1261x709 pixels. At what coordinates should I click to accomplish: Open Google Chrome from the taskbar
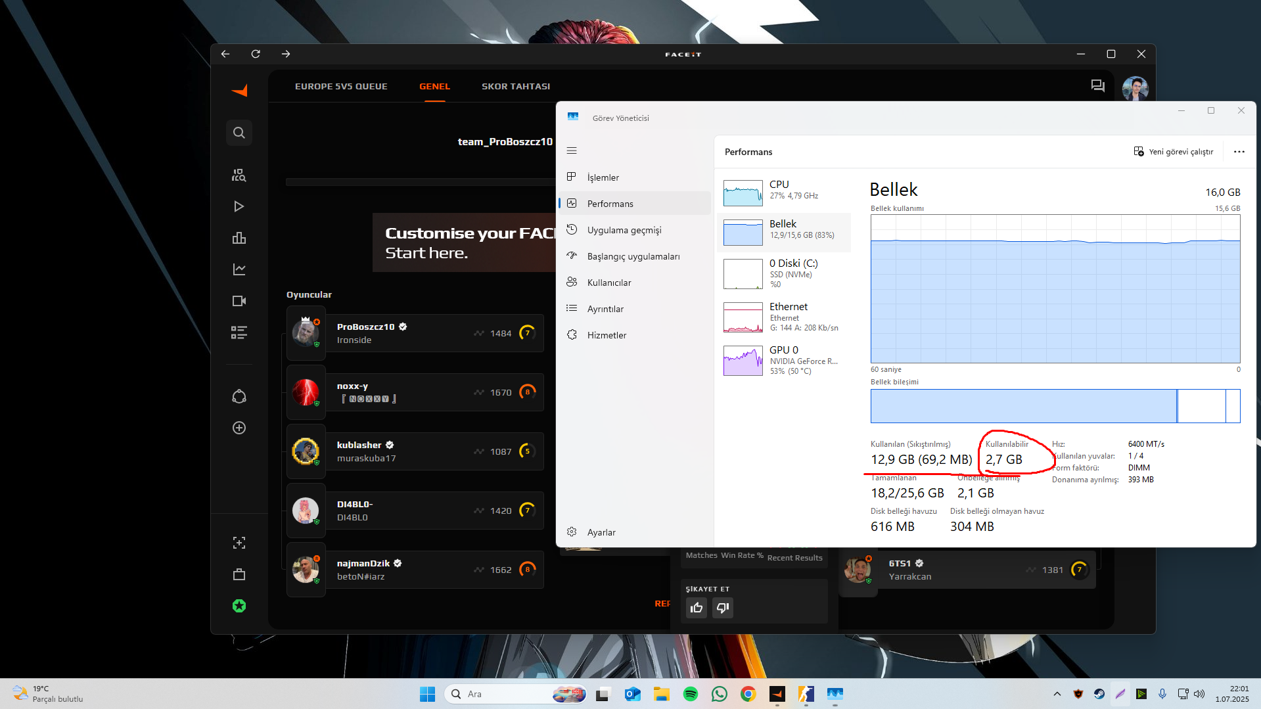point(748,694)
